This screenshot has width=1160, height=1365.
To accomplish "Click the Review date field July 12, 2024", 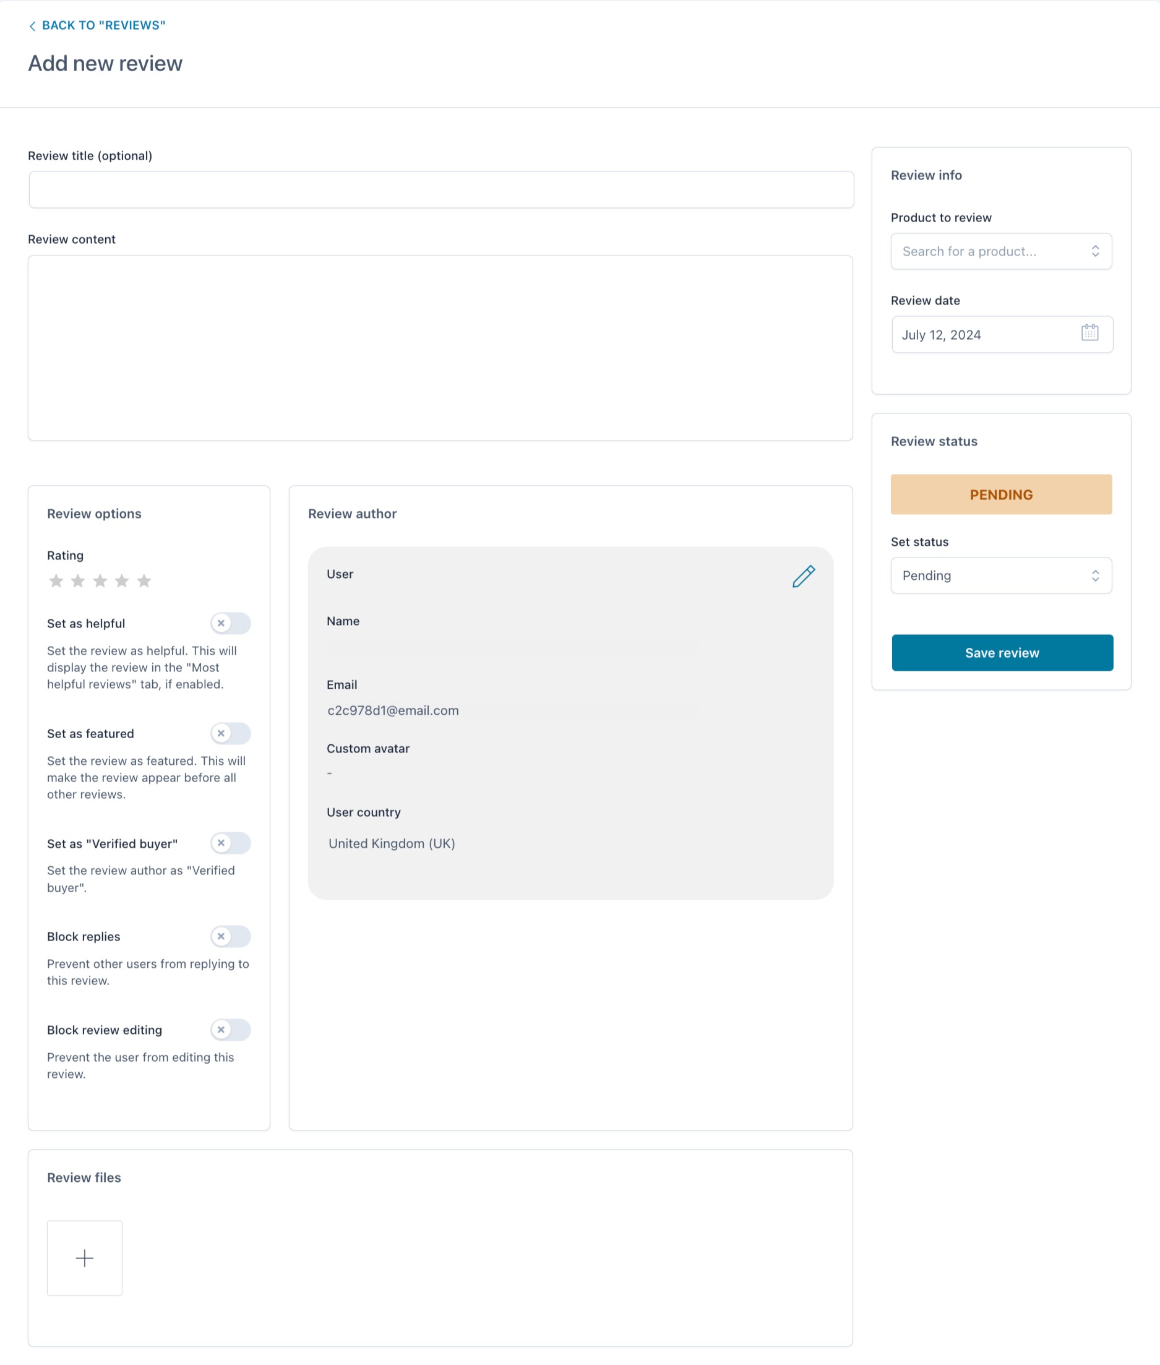I will point(1002,334).
